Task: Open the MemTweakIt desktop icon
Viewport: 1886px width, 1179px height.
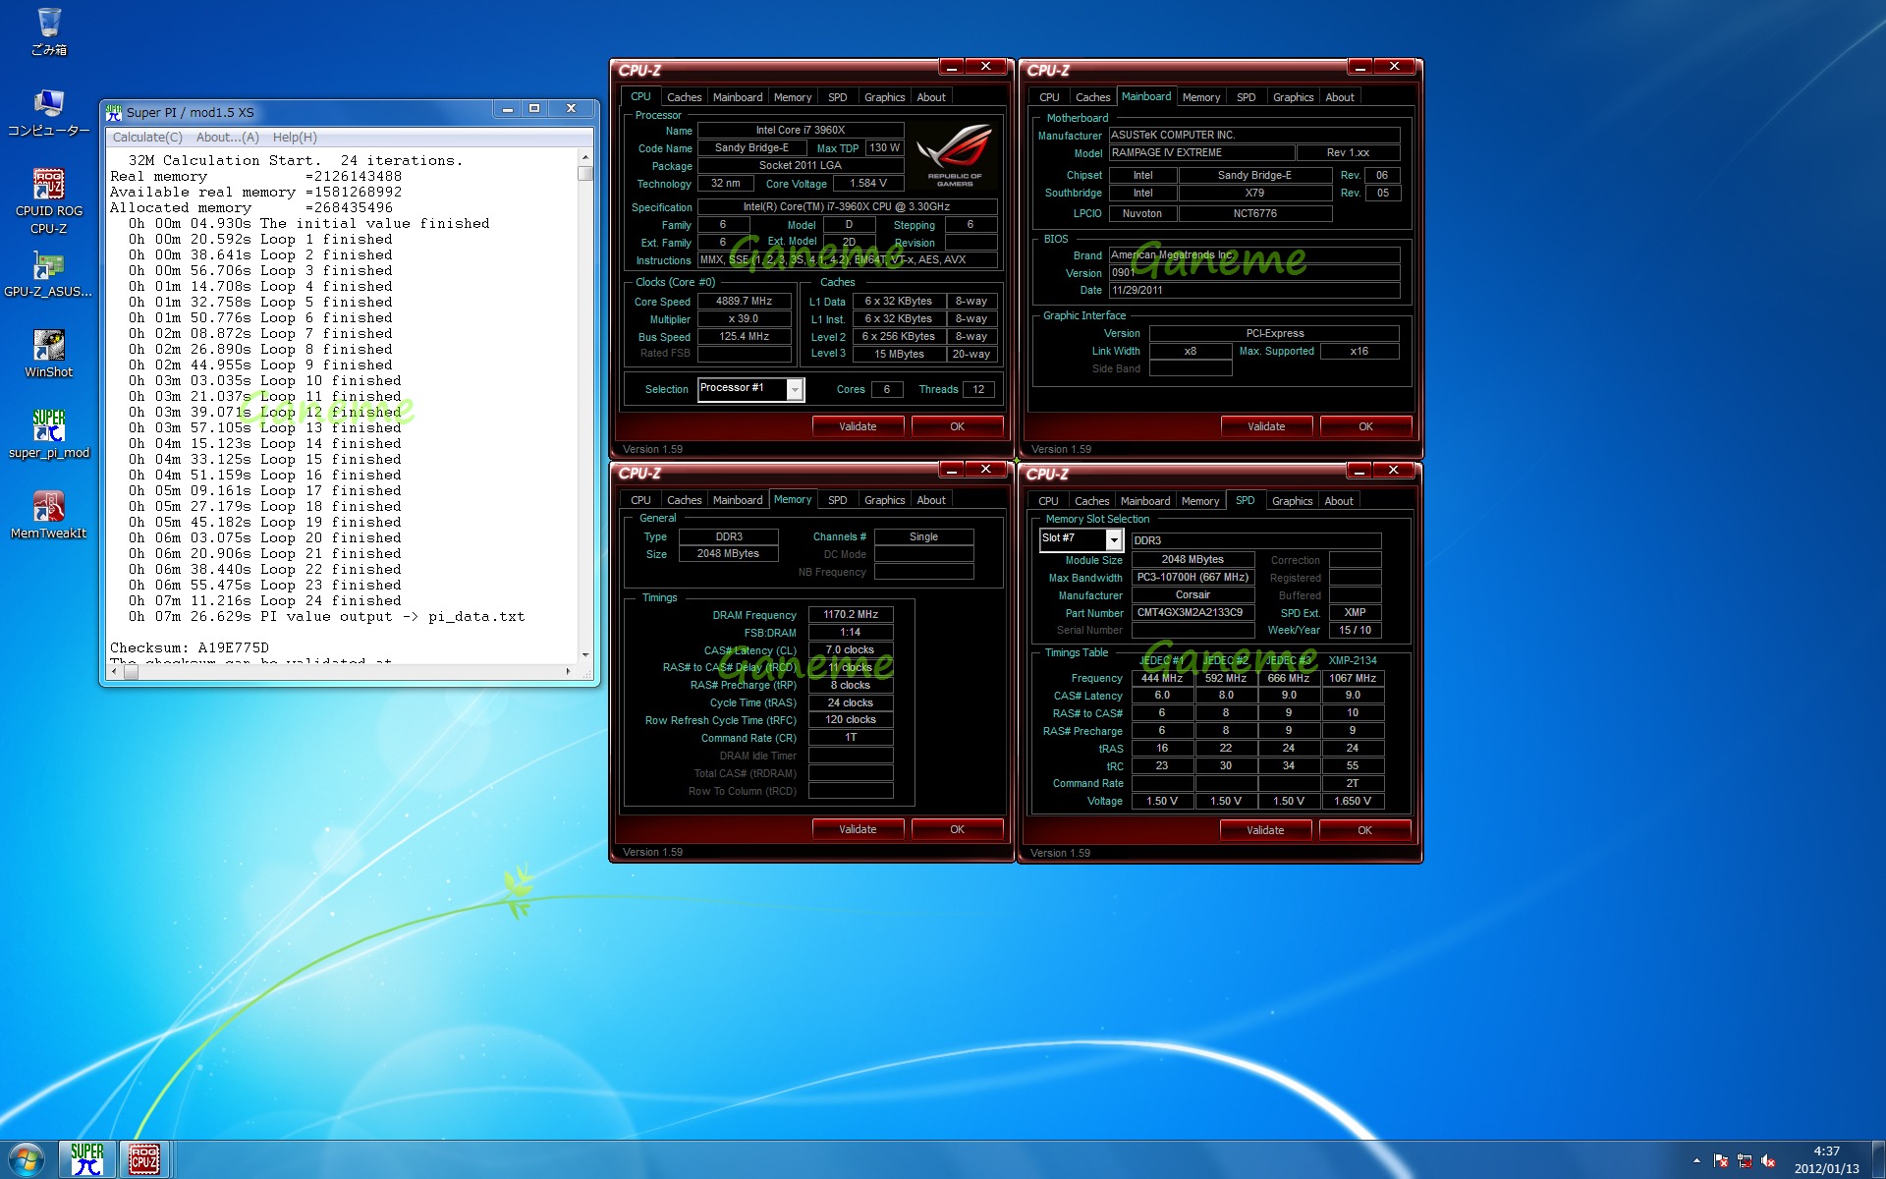Action: (x=48, y=515)
